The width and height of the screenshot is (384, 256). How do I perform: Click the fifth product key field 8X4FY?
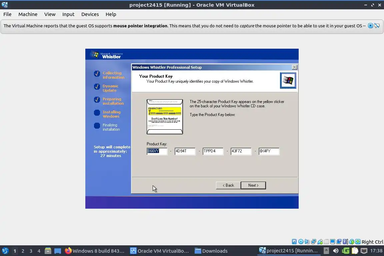click(x=269, y=151)
